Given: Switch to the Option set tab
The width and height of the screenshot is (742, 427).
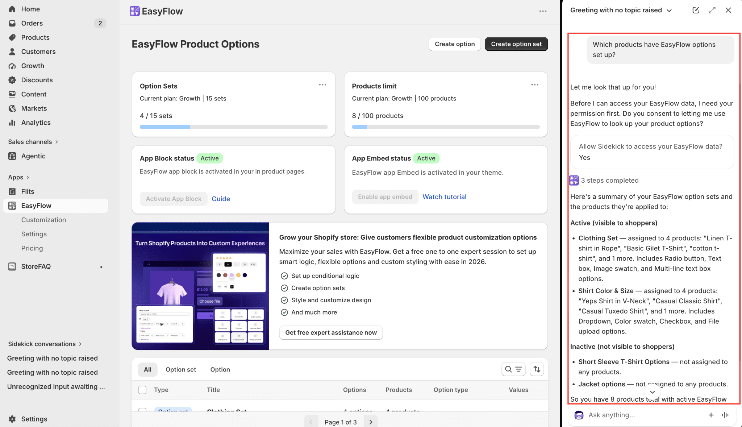Looking at the screenshot, I should (181, 369).
